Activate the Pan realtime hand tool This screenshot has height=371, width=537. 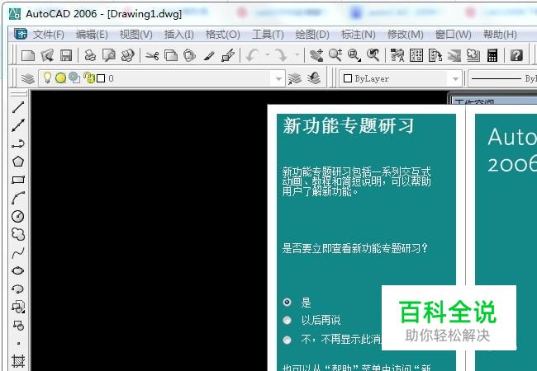[316, 55]
